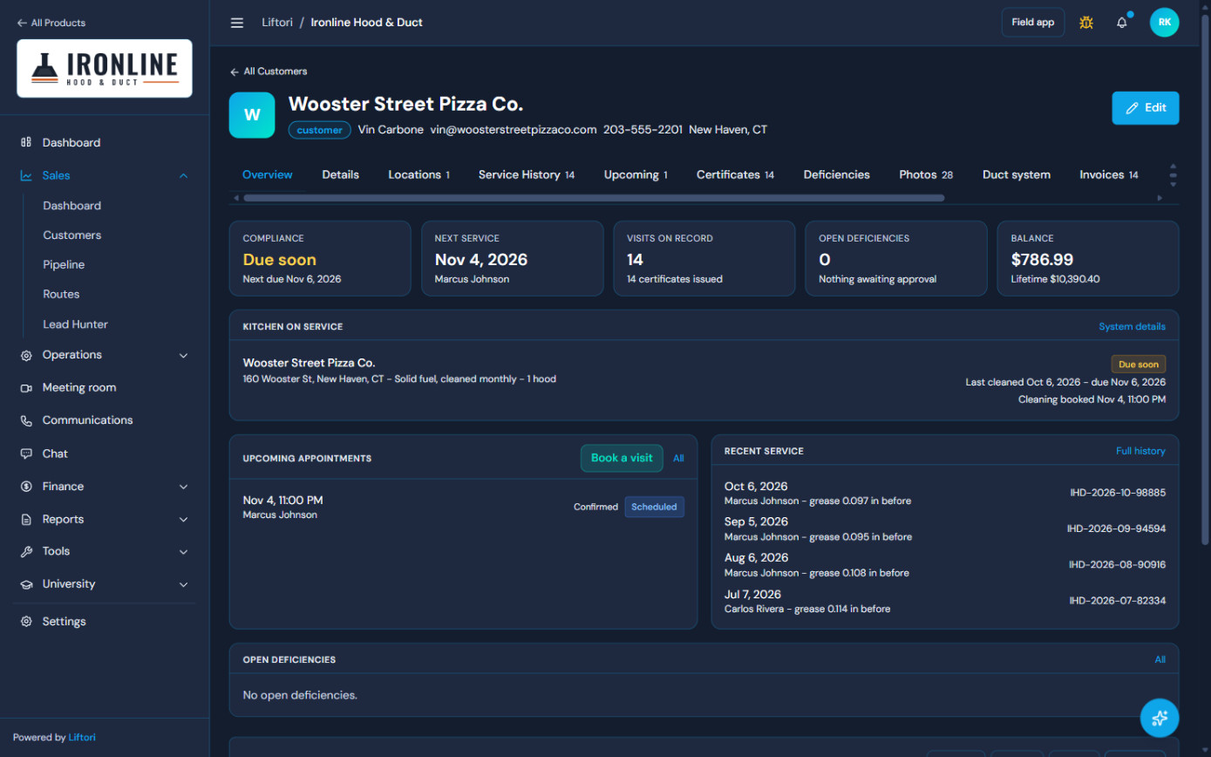Viewport: 1211px width, 757px height.
Task: Click the tab strip right scroll arrow
Action: (x=1160, y=198)
